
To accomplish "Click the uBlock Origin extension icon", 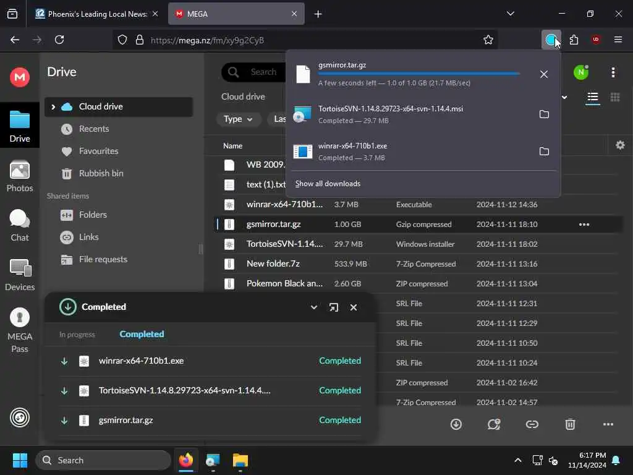I will 596,40.
